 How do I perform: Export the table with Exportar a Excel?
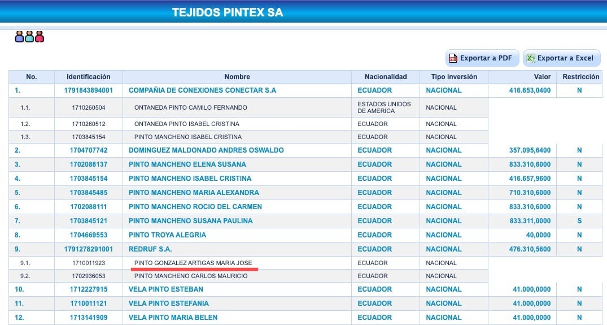tap(561, 58)
